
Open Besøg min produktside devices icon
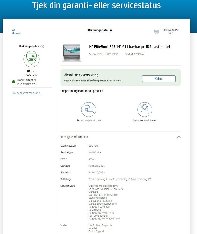pos(89,109)
